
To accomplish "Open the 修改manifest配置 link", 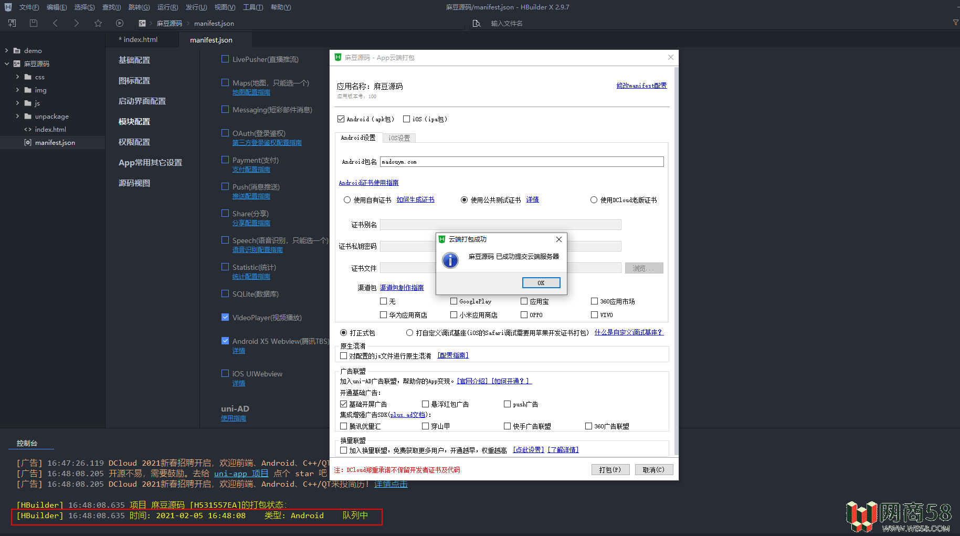I will tap(641, 86).
